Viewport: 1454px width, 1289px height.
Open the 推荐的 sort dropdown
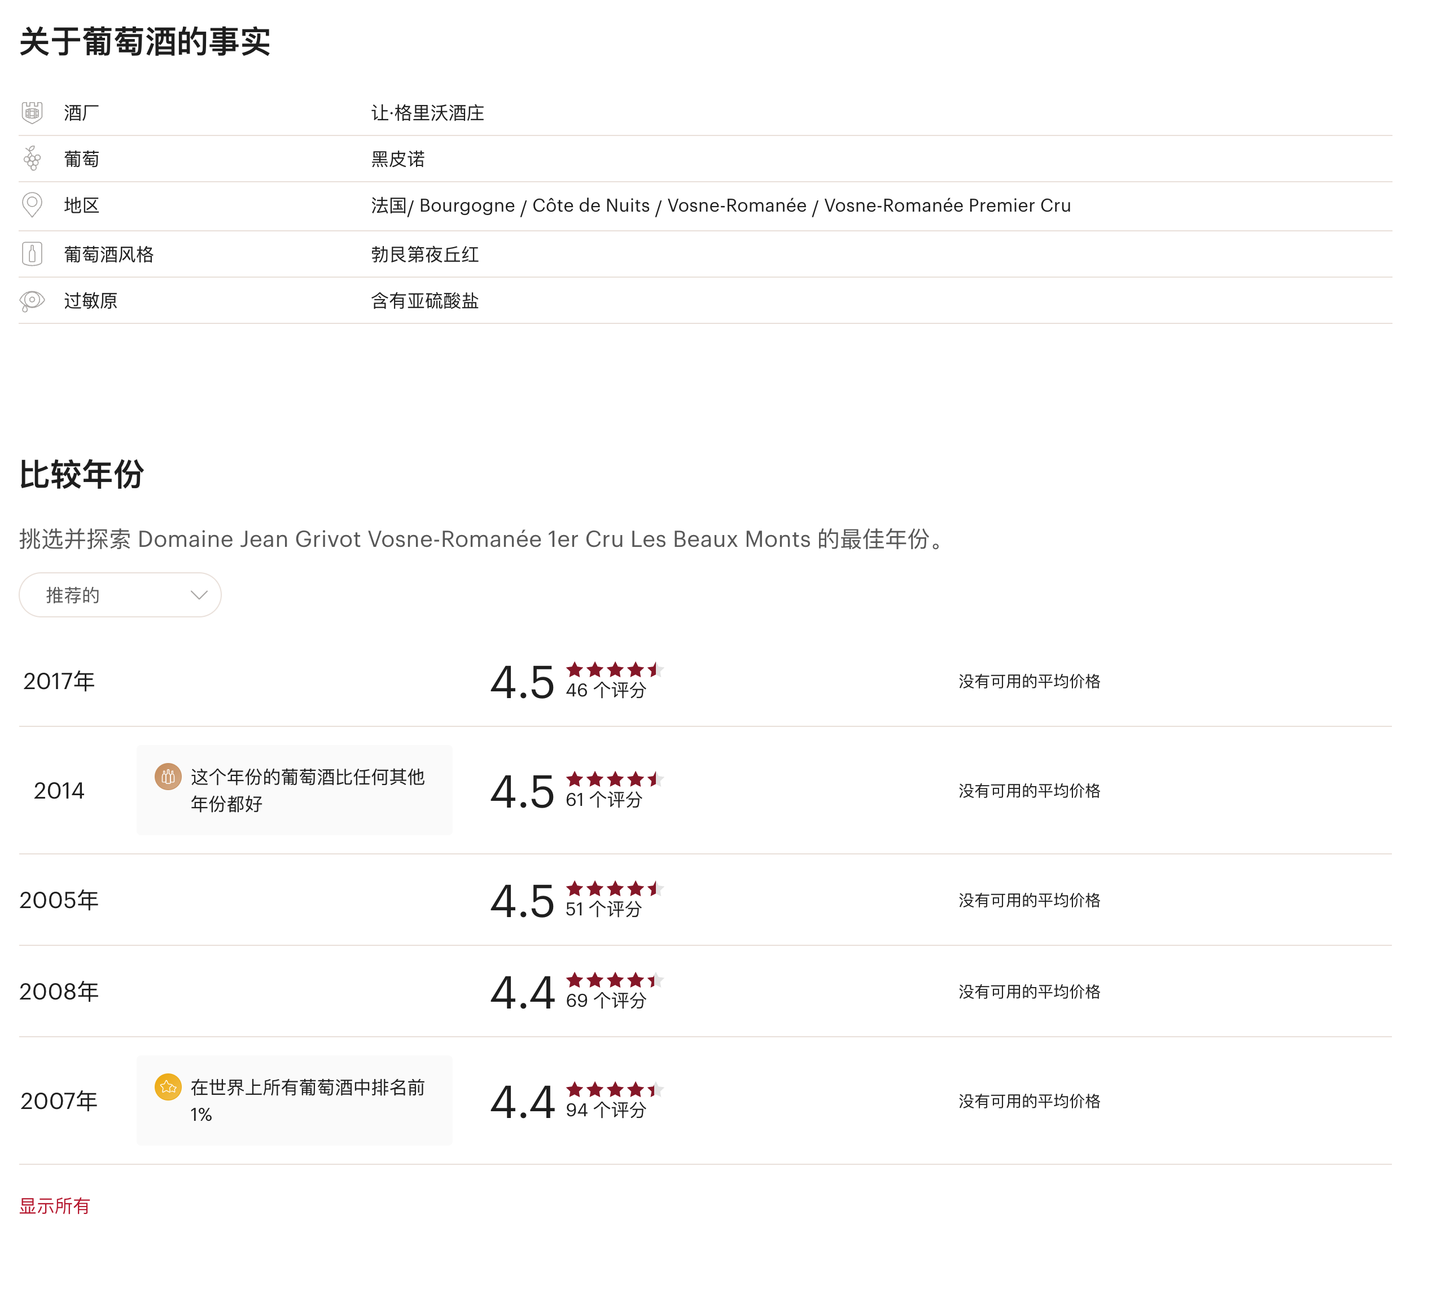(x=120, y=595)
